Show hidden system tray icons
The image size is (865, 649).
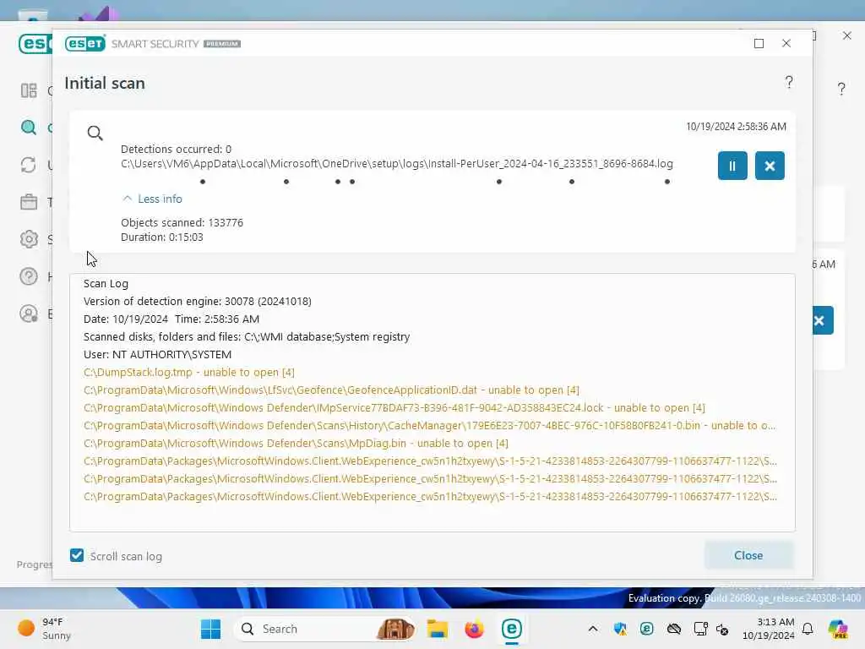(592, 629)
